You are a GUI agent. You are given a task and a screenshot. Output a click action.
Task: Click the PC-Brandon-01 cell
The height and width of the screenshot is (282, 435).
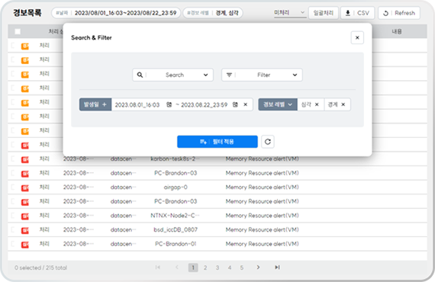[x=176, y=244]
